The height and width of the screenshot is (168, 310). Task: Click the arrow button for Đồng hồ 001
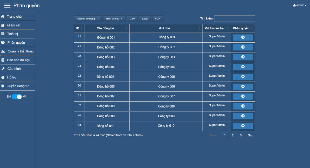pos(243,37)
